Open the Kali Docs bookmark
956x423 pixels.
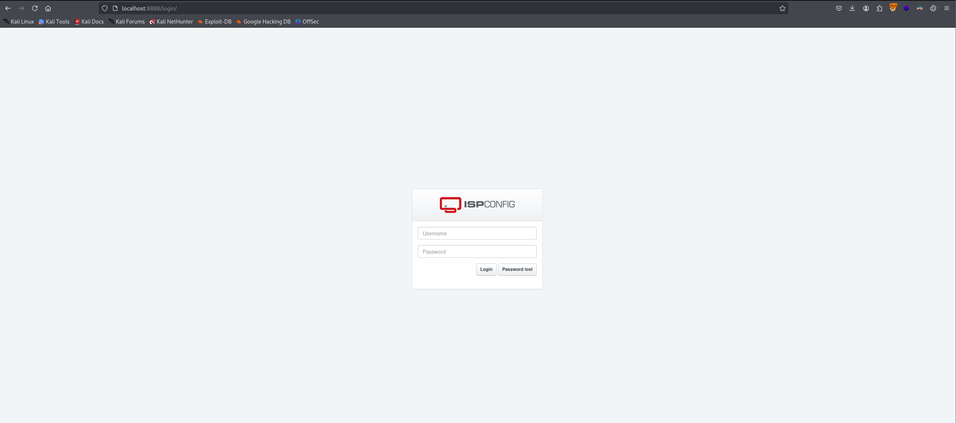tap(89, 22)
